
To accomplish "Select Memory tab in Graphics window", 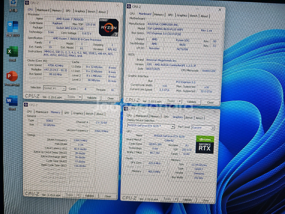I will (155, 116).
